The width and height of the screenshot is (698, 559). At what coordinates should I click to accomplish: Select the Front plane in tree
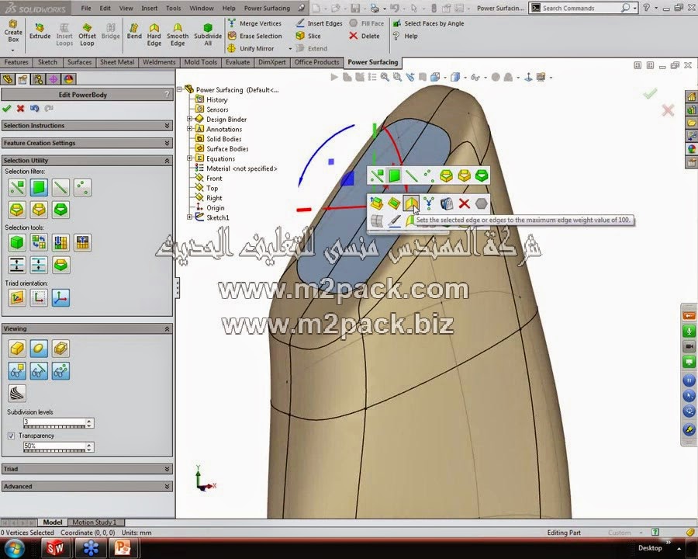click(x=209, y=179)
